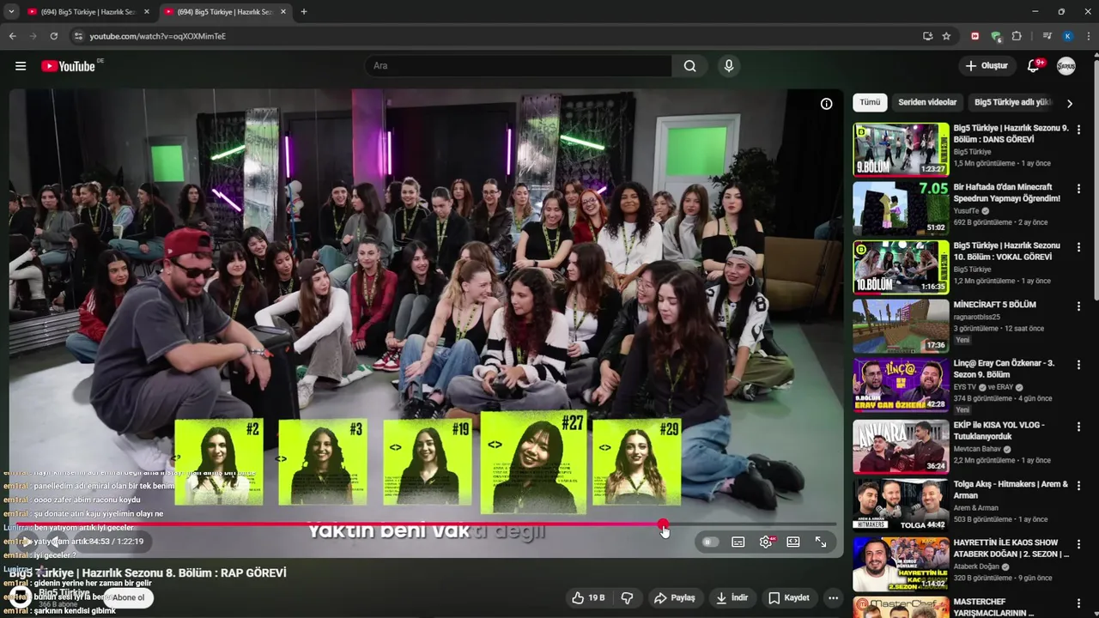Click the red video progress scrubber
The image size is (1099, 618).
(663, 524)
